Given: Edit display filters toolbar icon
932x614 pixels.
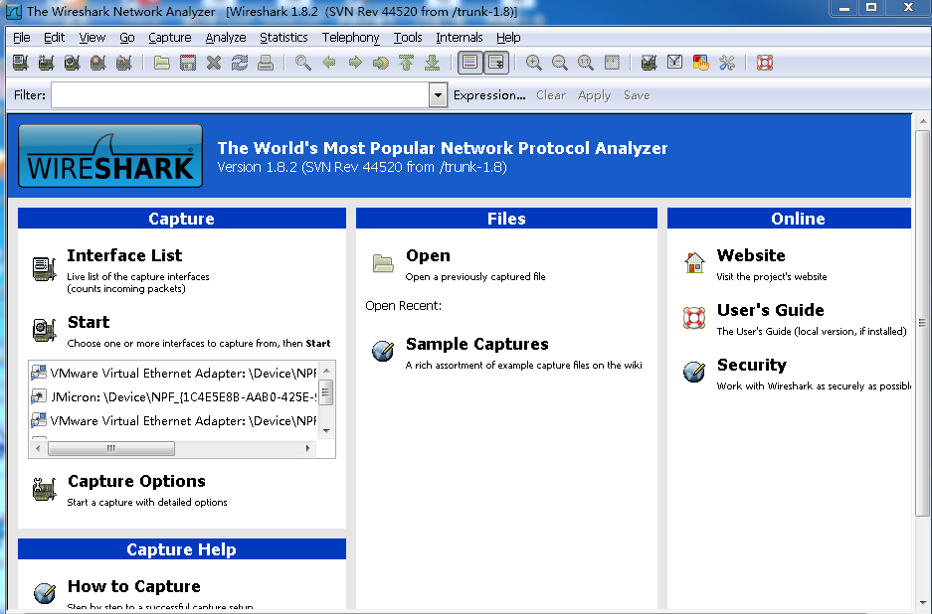Looking at the screenshot, I should click(674, 63).
